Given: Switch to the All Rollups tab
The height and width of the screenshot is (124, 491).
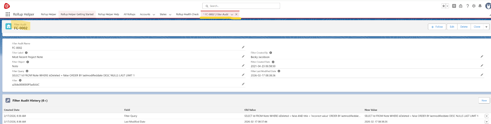Looking at the screenshot, I should tap(129, 14).
